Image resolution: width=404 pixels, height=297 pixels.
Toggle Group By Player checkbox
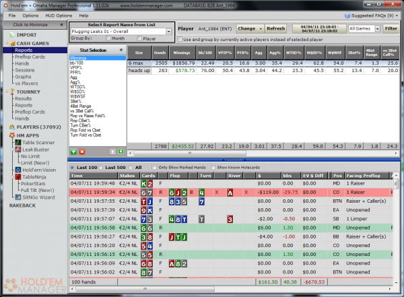(x=139, y=38)
